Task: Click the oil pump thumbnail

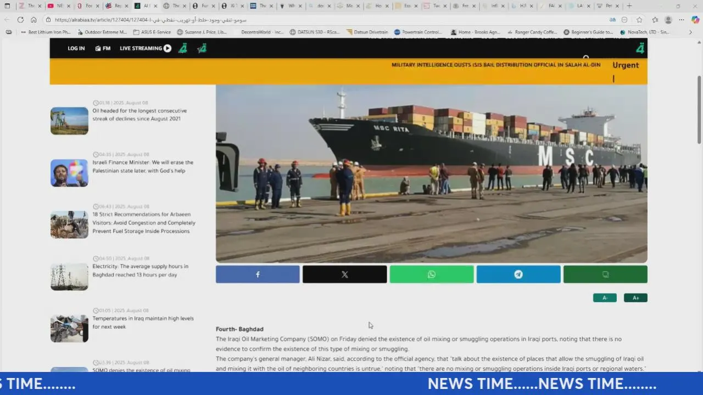Action: [69, 121]
